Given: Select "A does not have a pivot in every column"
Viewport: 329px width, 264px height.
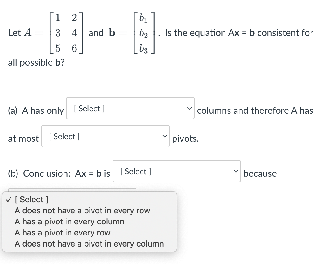Looking at the screenshot, I should point(89,244).
